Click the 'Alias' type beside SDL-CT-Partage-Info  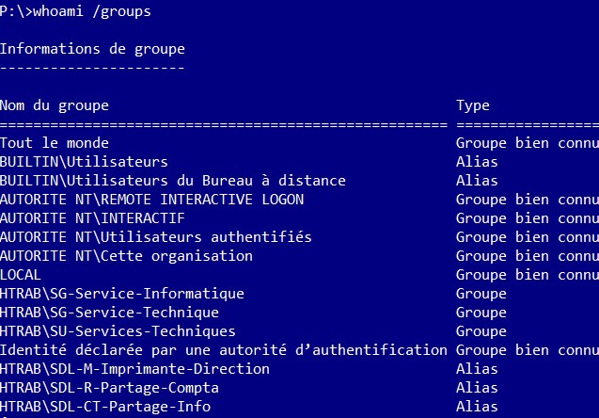click(x=477, y=407)
